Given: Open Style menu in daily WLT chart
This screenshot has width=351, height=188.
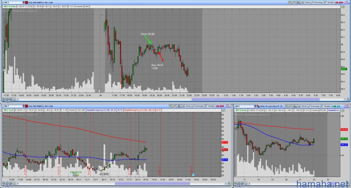Looking at the screenshot, I should (186, 106).
